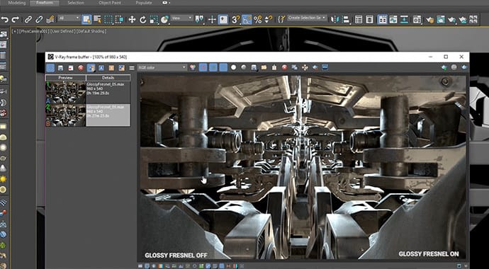Image resolution: width=489 pixels, height=269 pixels.
Task: Toggle red channel in frame buffer
Action: 203,67
